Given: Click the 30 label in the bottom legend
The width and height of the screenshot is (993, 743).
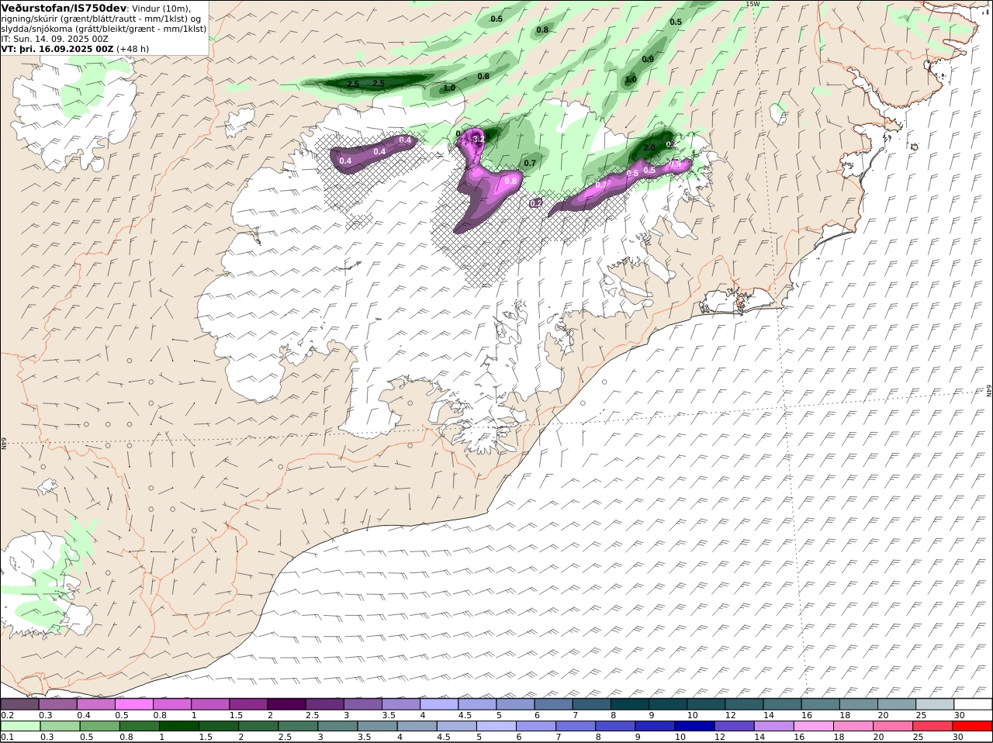Looking at the screenshot, I should pyautogui.click(x=959, y=738).
